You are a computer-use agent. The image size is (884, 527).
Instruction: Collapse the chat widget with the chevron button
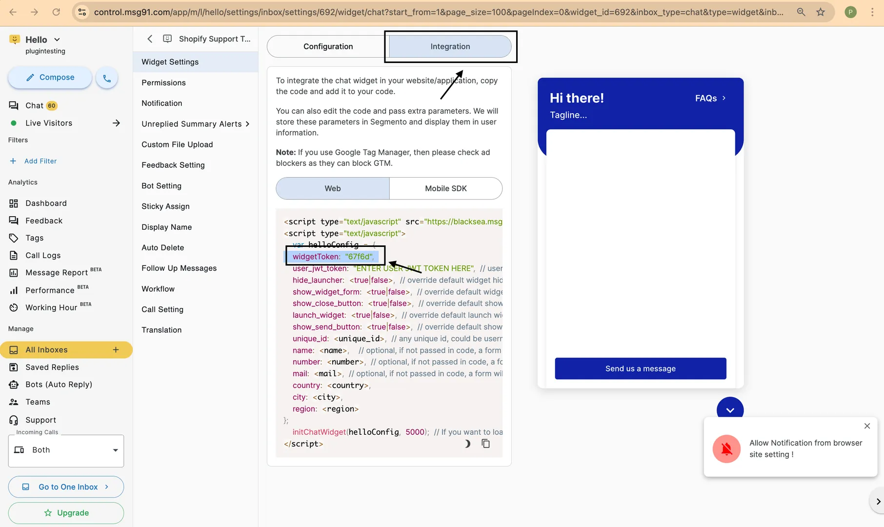730,410
